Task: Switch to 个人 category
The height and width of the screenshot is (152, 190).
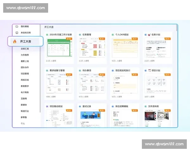Action: (23, 123)
